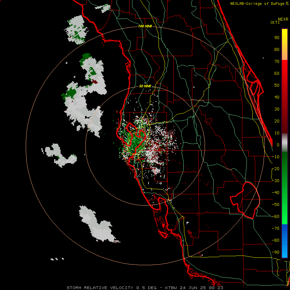Image resolution: width=290 pixels, height=290 pixels.
Task: Click the positive 90 value on velocity scale
Action: click(x=277, y=38)
